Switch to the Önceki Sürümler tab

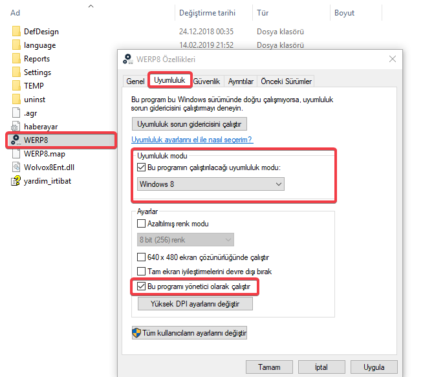click(x=286, y=81)
